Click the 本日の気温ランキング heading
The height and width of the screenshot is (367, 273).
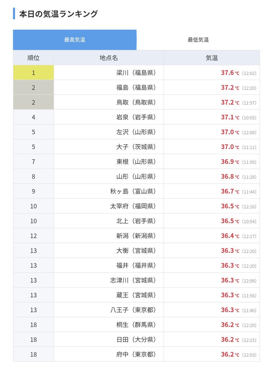pyautogui.click(x=58, y=14)
